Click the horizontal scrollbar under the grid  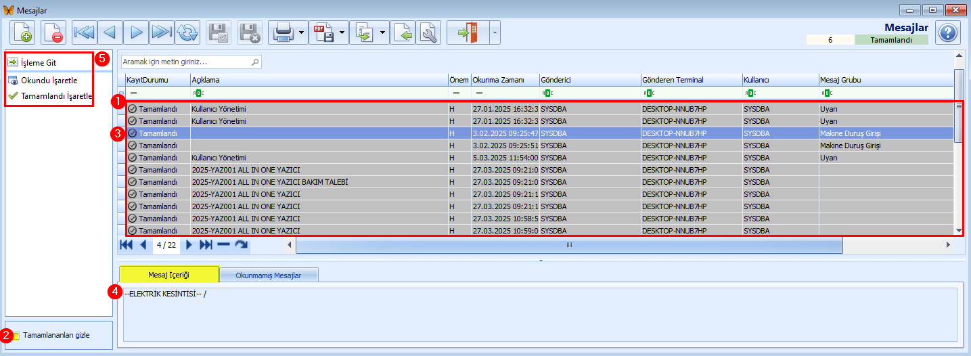coord(568,245)
